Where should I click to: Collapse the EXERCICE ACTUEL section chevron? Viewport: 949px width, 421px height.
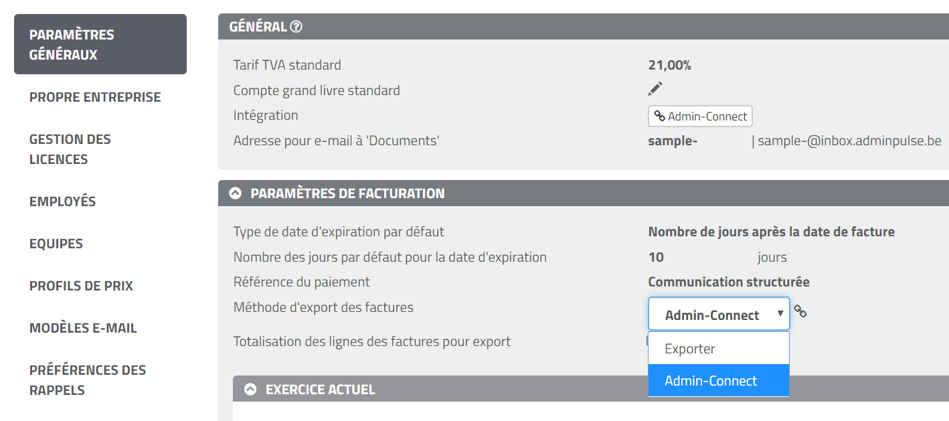[x=250, y=389]
